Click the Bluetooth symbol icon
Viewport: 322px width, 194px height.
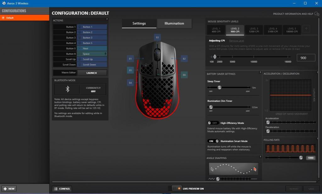67,89
